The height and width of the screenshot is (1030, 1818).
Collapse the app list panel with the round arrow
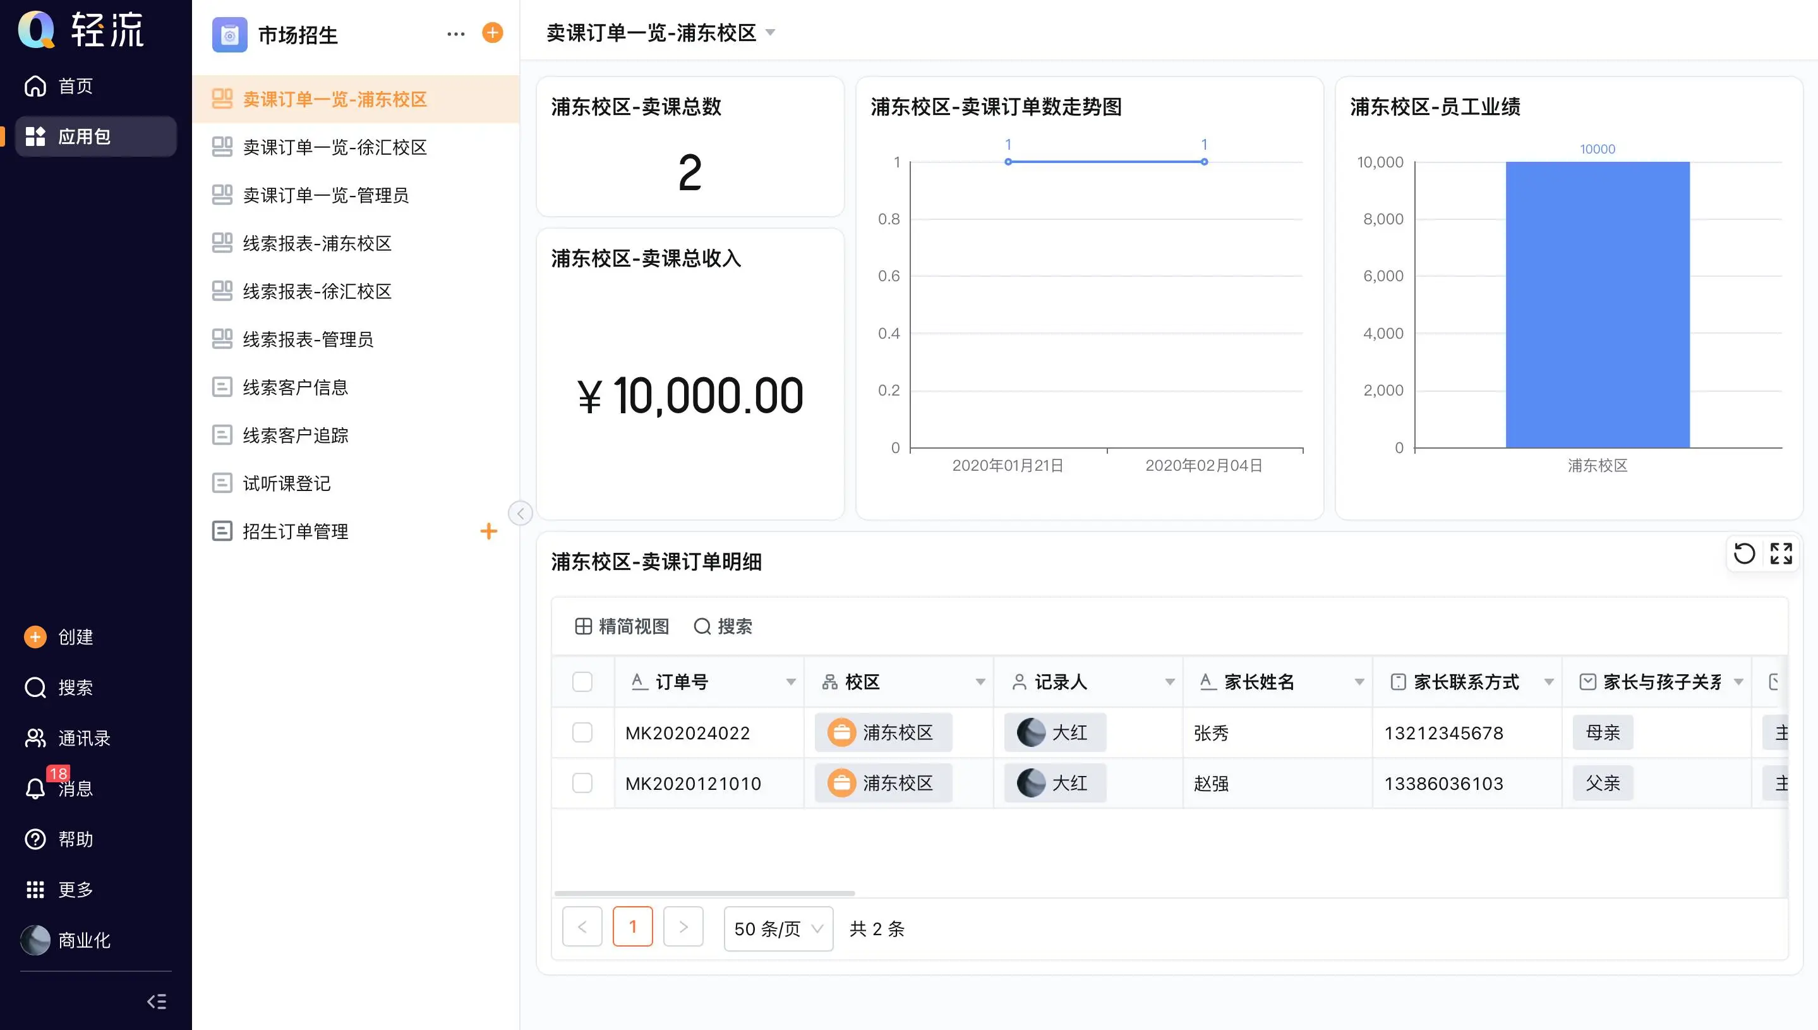pyautogui.click(x=521, y=513)
